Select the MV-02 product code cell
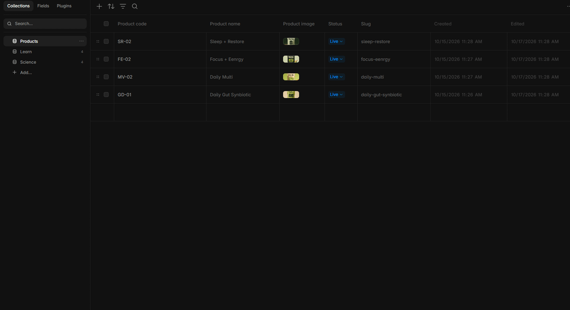570x310 pixels. point(160,77)
